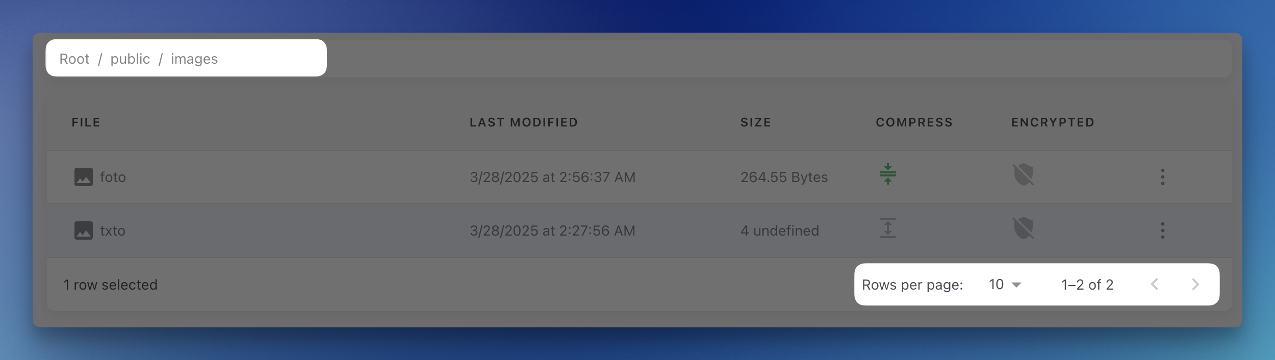1275x360 pixels.
Task: Click the unencrypted shield icon for foto
Action: [x=1023, y=175]
